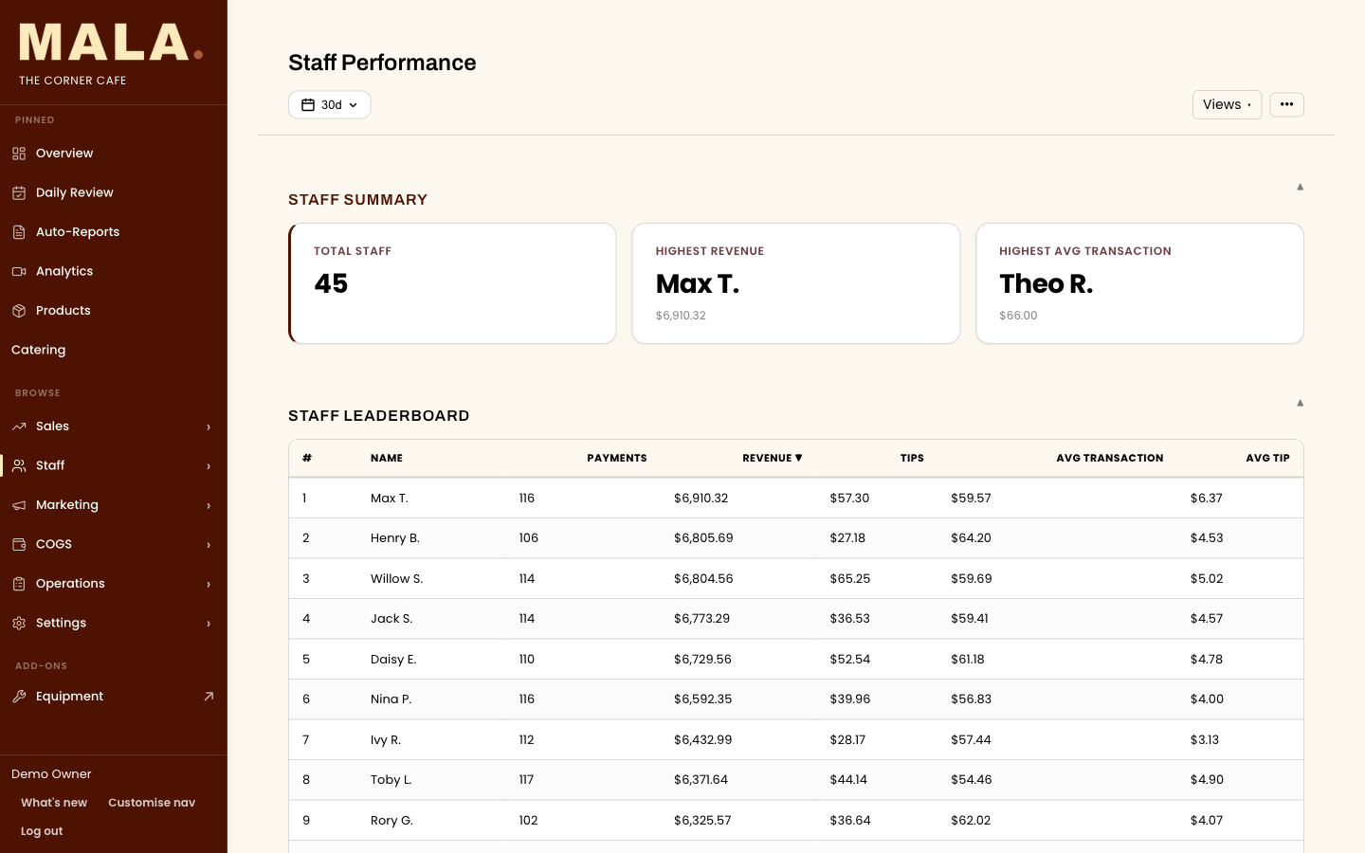Image resolution: width=1365 pixels, height=853 pixels.
Task: Expand the Marketing submenu chevron
Action: click(x=209, y=505)
